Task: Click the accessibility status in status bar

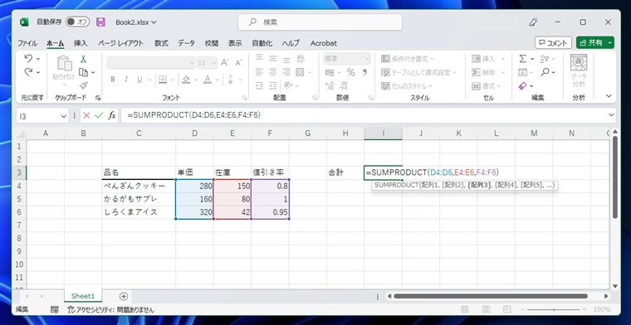Action: pos(110,310)
